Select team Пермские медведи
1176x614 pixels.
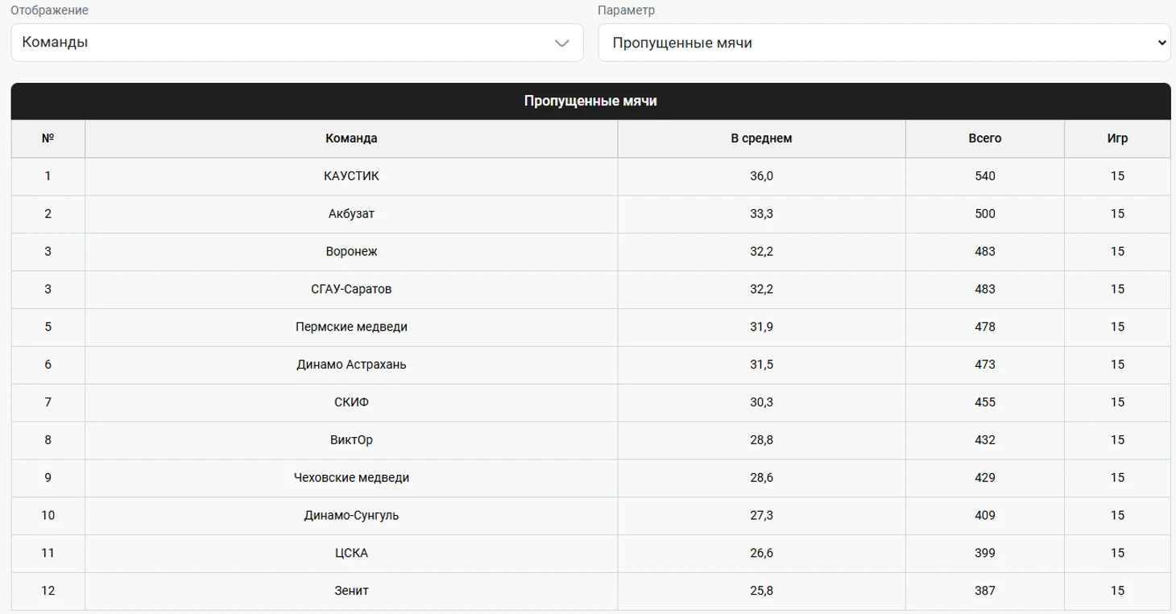[x=351, y=327]
